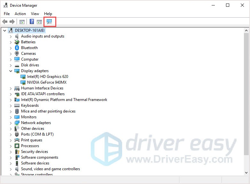The height and width of the screenshot is (184, 250).
Task: Click the Bluetooth category icon
Action: click(x=17, y=48)
